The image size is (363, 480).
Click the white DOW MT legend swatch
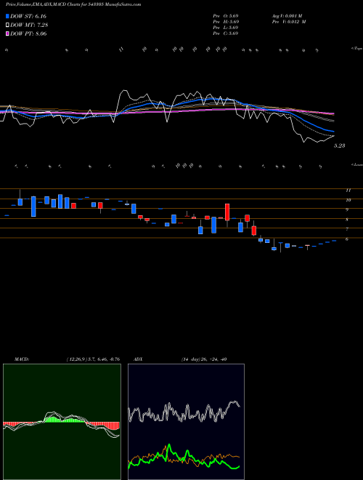point(7,25)
